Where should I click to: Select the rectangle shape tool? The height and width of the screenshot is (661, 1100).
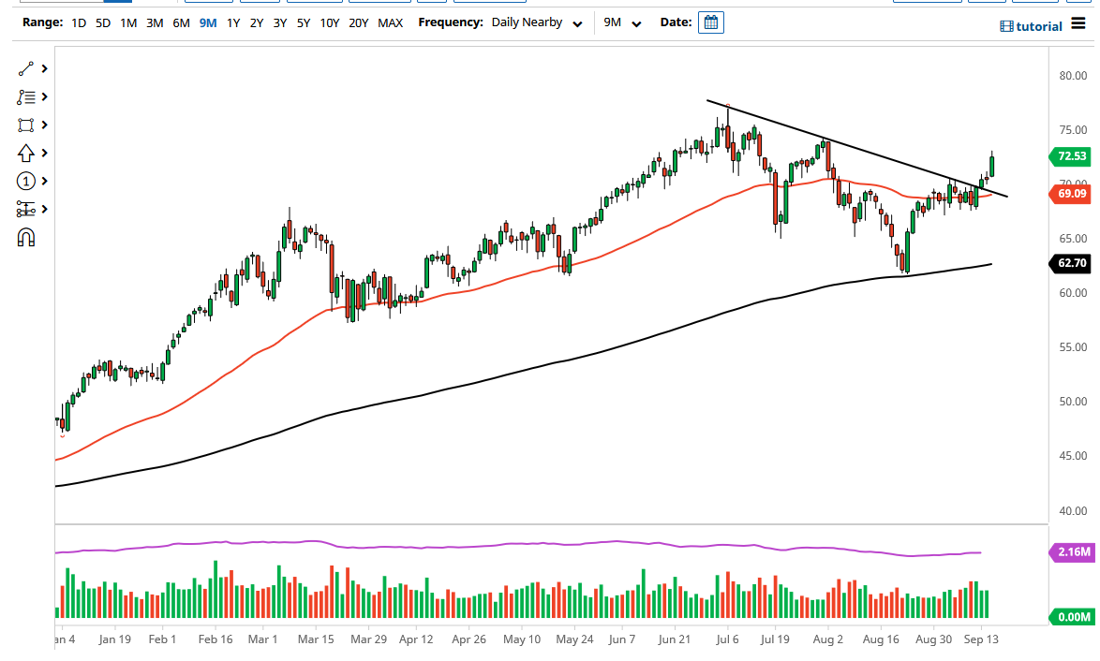tap(25, 125)
